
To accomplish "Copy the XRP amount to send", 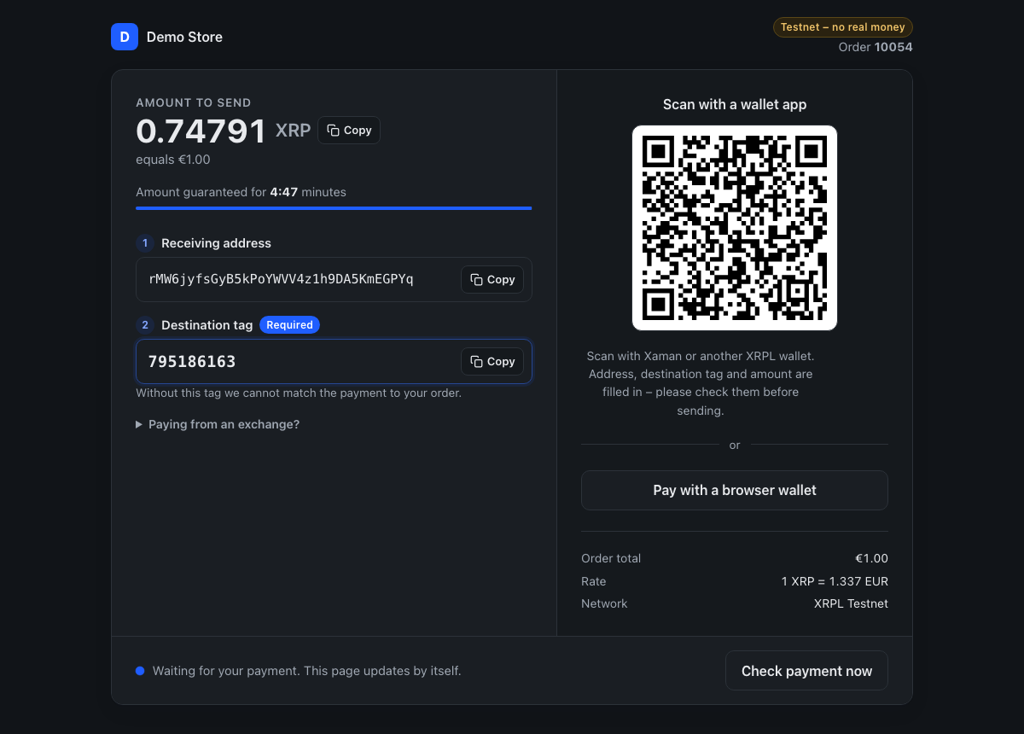I will click(349, 131).
